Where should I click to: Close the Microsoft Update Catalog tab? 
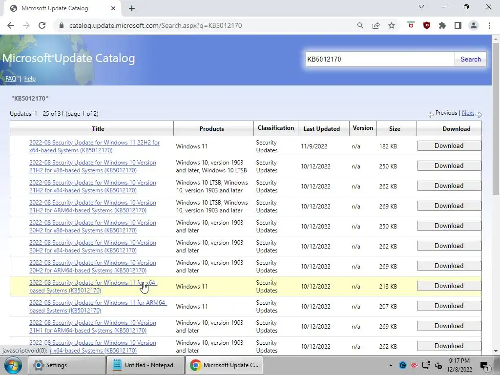click(113, 8)
